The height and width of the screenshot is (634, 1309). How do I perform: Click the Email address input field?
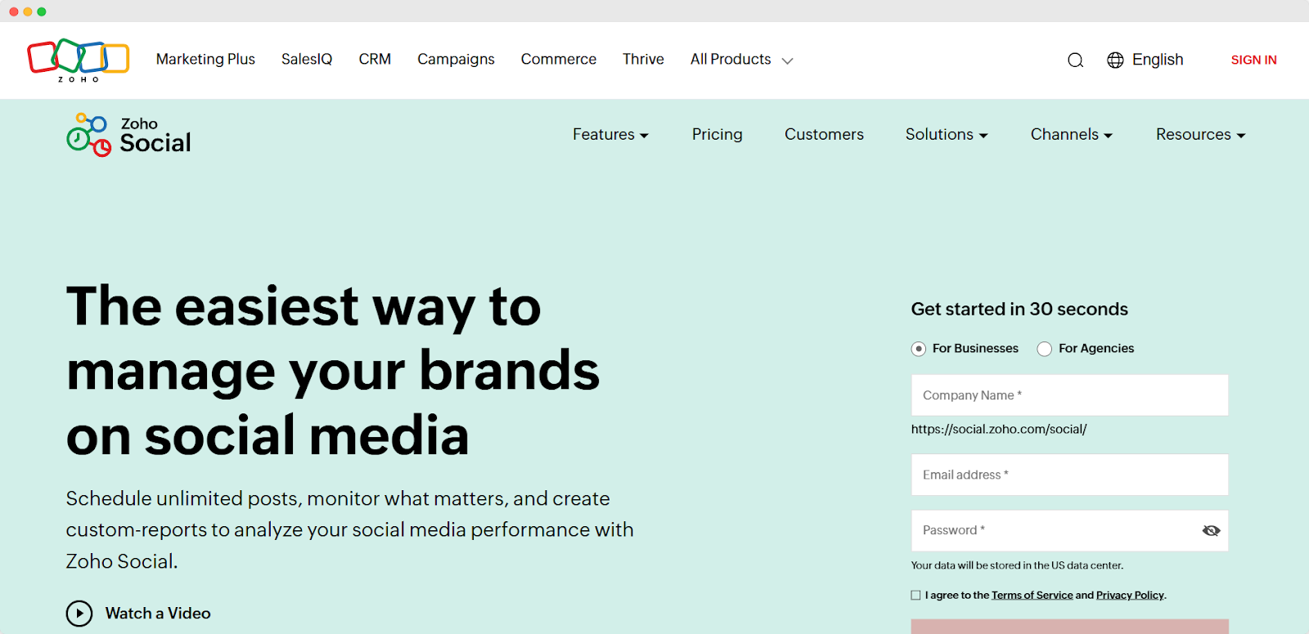tap(1069, 475)
